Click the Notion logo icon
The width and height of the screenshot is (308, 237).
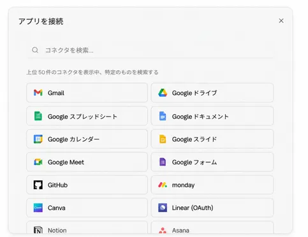pos(38,230)
